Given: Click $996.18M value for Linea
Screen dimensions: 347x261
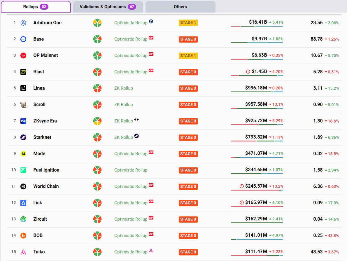Looking at the screenshot, I should (256, 88).
